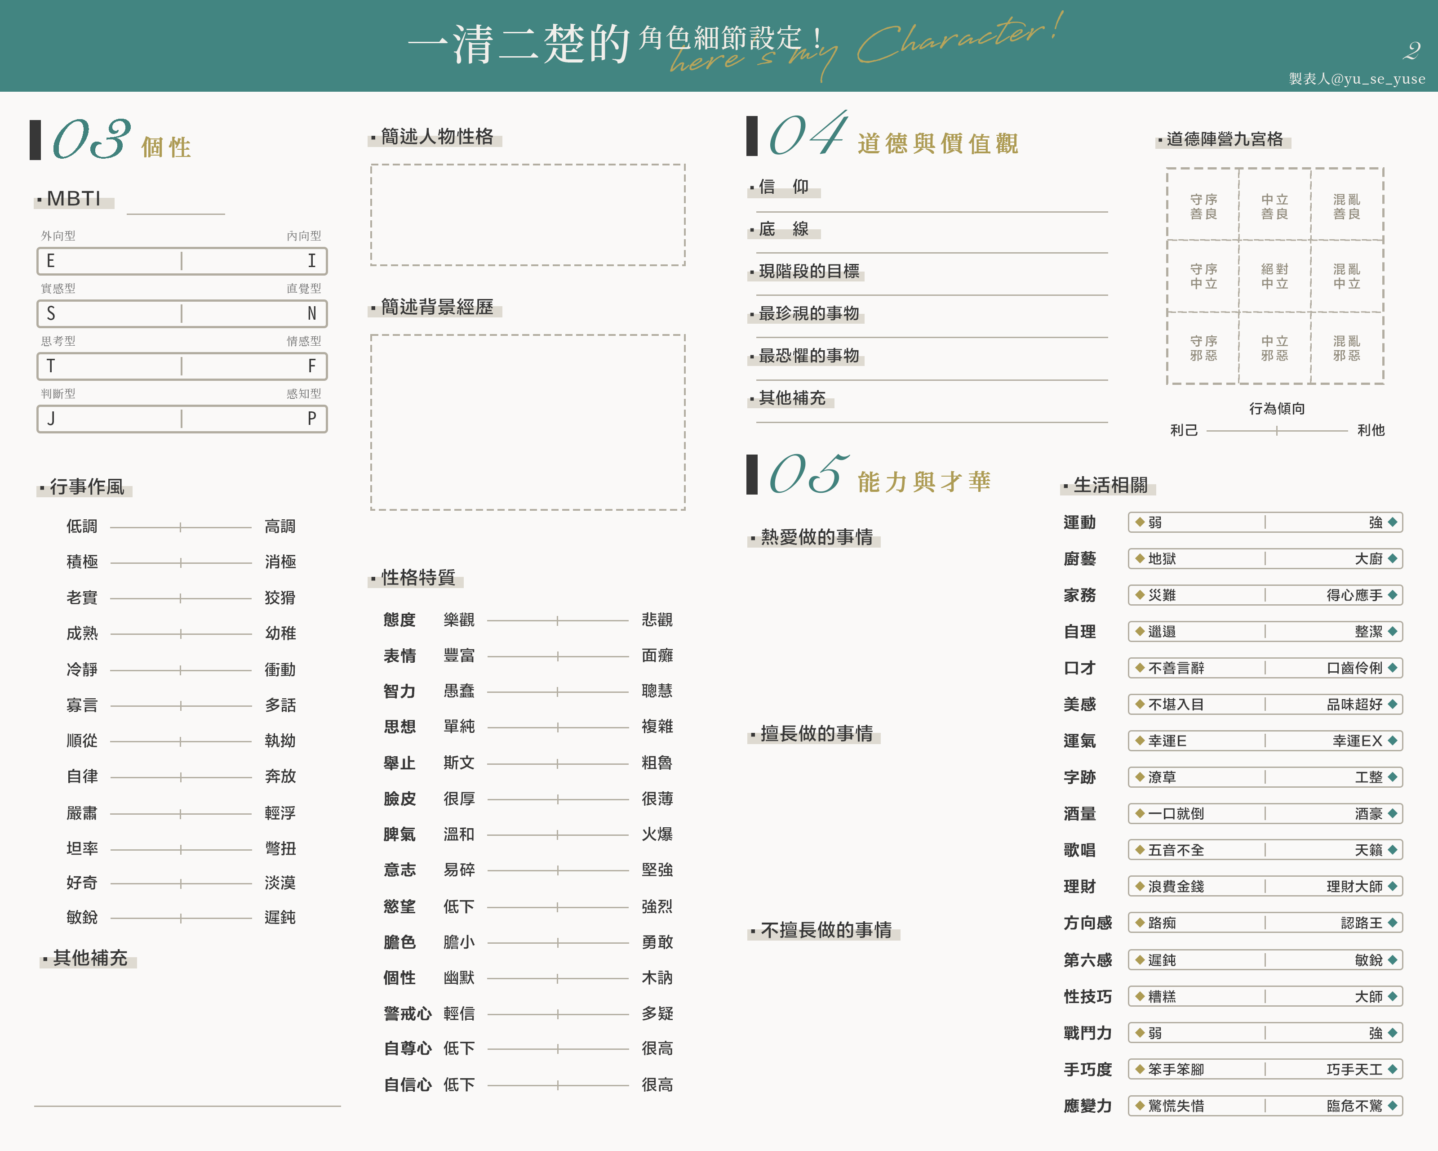Click the 自信心 低下–很高 scale
This screenshot has height=1151, width=1438.
click(x=558, y=1086)
